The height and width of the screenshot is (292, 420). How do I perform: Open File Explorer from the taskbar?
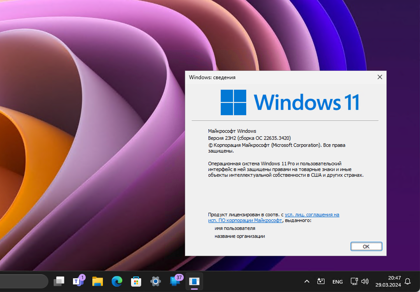pos(97,281)
